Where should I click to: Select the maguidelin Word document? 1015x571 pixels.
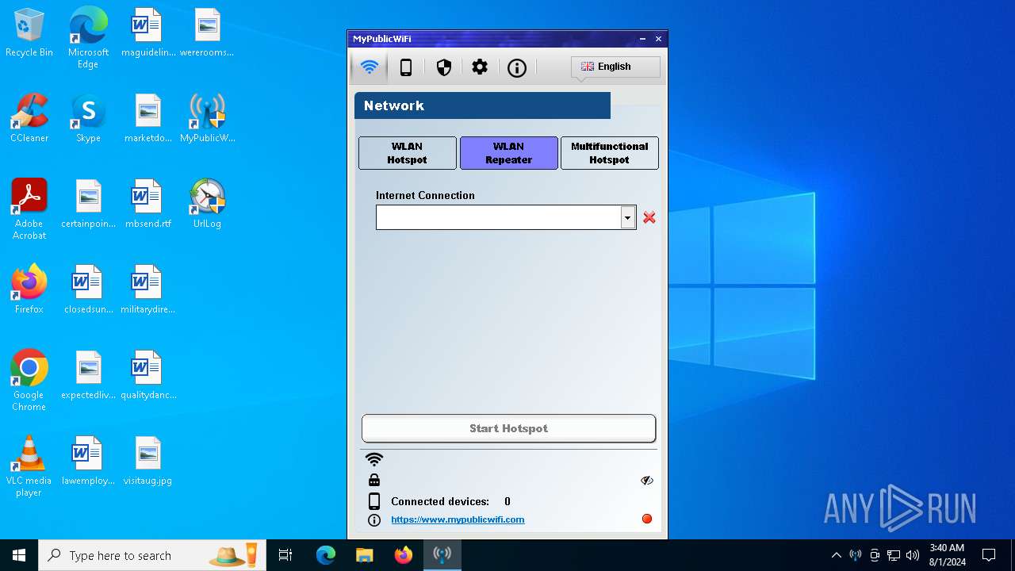[147, 33]
